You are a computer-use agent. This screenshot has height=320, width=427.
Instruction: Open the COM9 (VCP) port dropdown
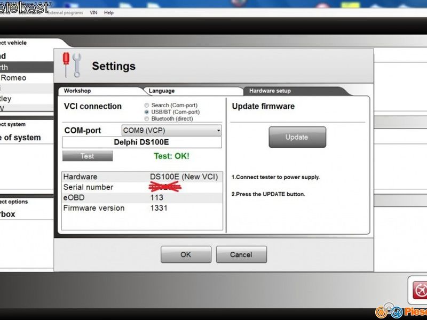[x=171, y=130]
